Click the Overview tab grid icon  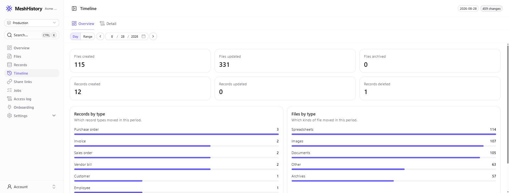point(74,23)
